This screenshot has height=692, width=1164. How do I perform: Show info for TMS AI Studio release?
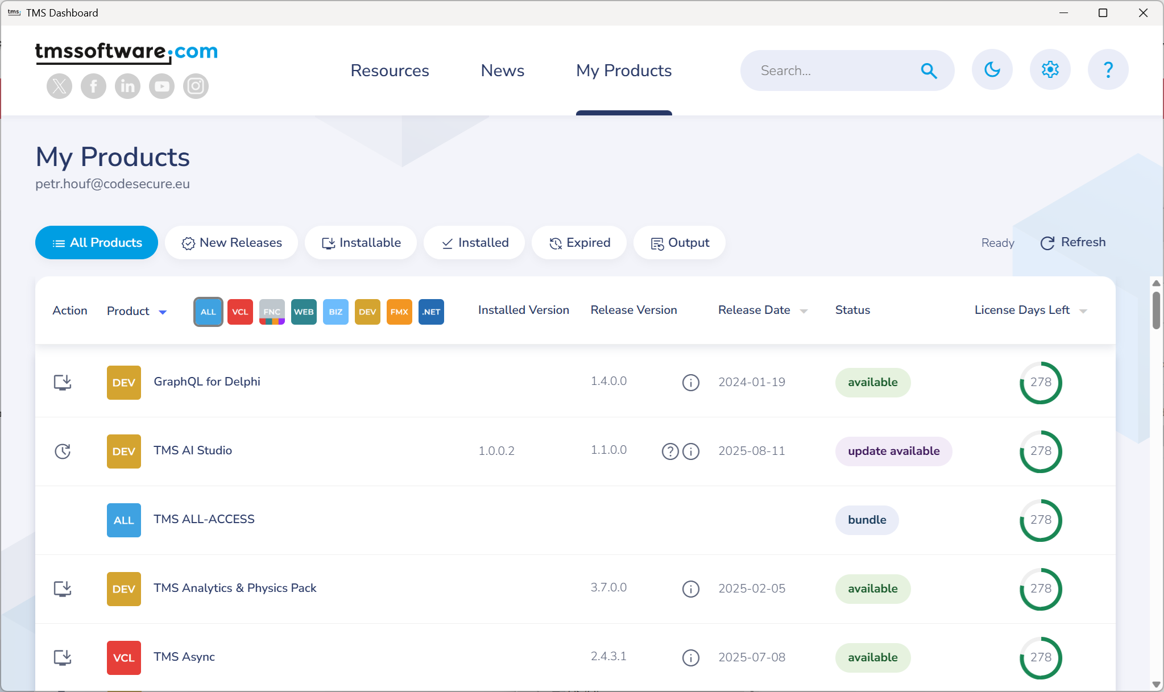click(691, 451)
